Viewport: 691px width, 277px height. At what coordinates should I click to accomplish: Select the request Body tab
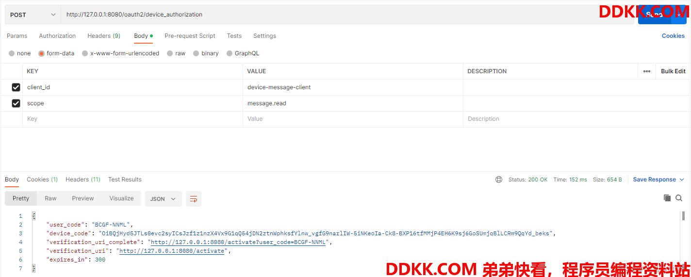[x=143, y=36]
